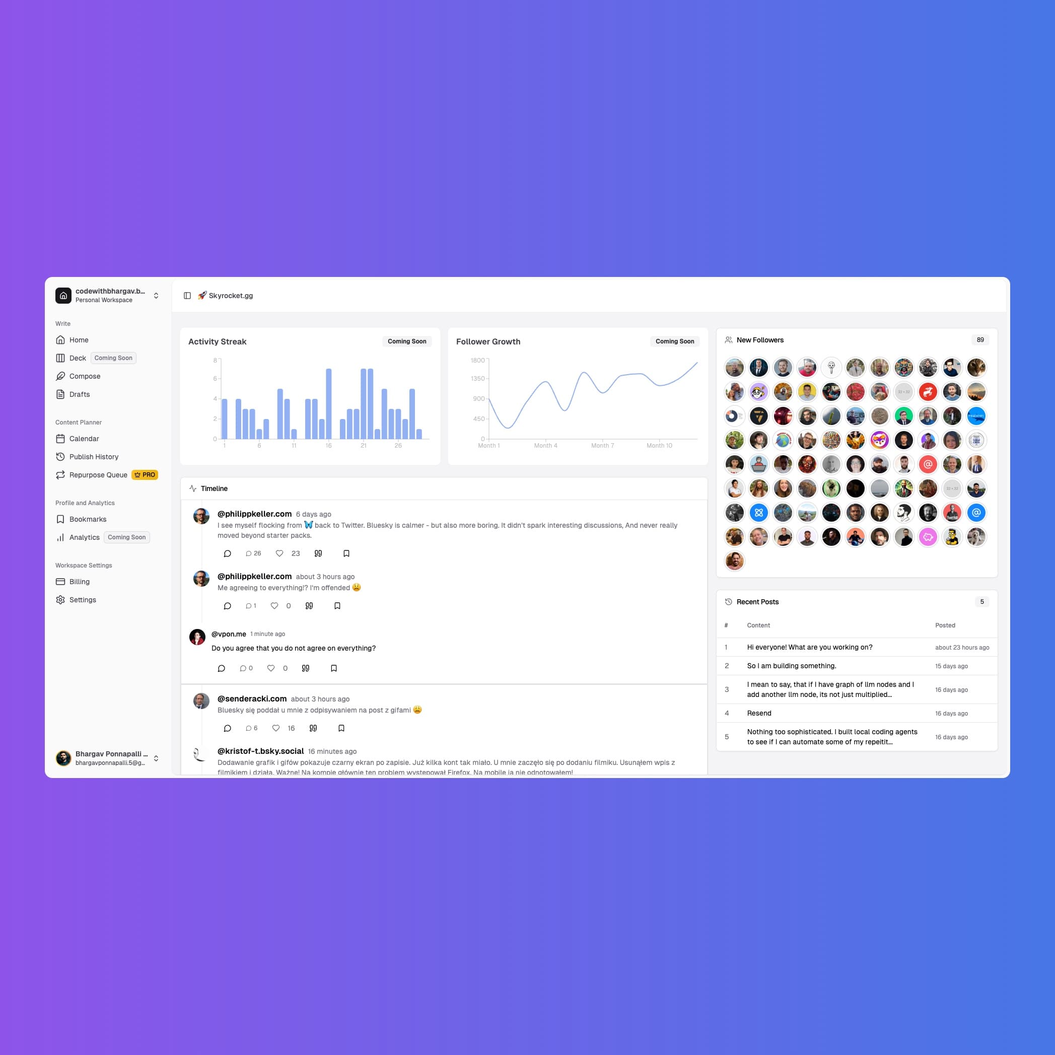Open the Calendar in Content Planner
This screenshot has width=1055, height=1055.
pos(85,439)
